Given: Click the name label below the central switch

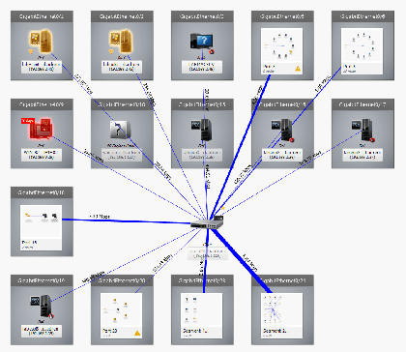Looking at the screenshot, I should [x=208, y=253].
